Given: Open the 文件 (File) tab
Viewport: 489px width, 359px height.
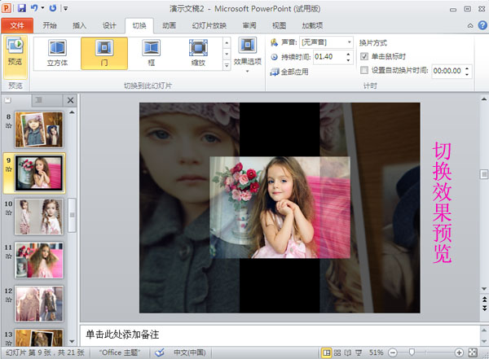Looking at the screenshot, I should (15, 25).
